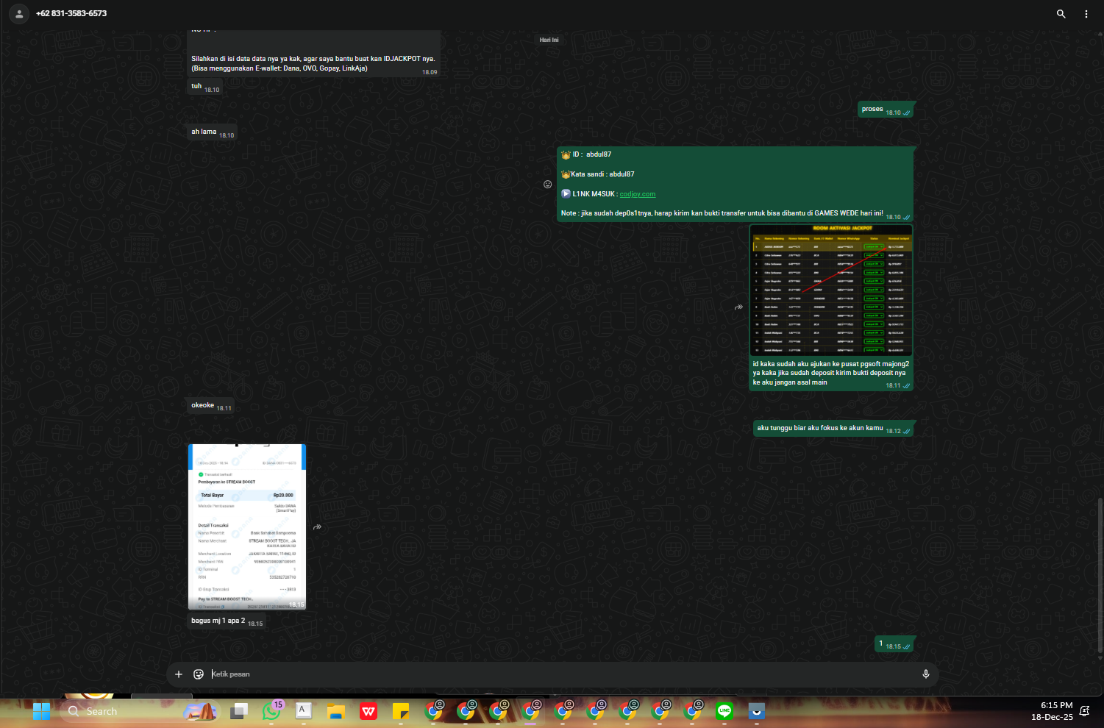Open WhatsApp with 15 unread badge
The width and height of the screenshot is (1104, 728).
click(x=271, y=711)
